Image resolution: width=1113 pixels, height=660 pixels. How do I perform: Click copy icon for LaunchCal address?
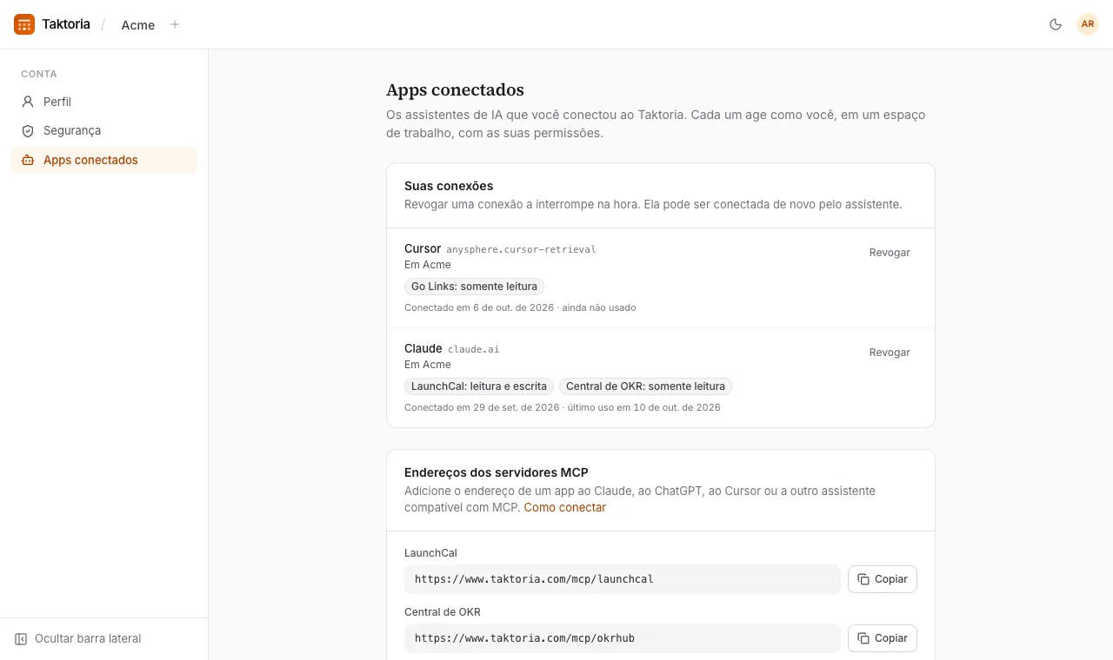[863, 579]
